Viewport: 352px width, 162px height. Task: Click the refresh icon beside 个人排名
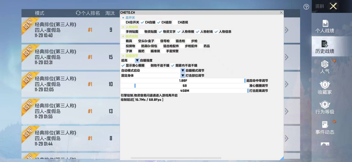pos(78,13)
